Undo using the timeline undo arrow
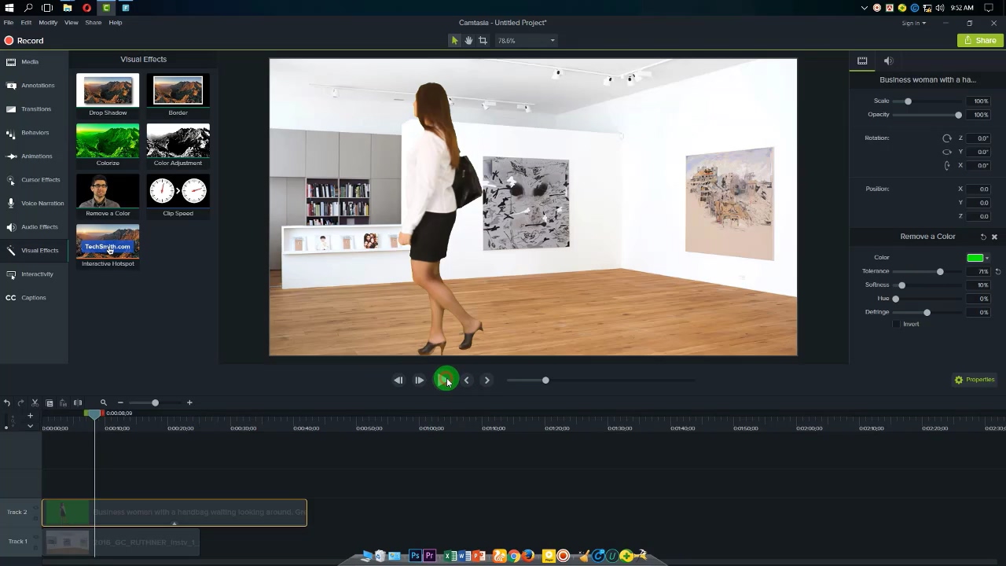Screen dimensions: 1006x566 (x=7, y=403)
